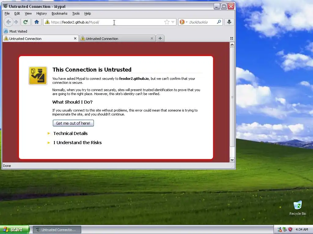Open the Tools menu
This screenshot has height=234, width=313.
pyautogui.click(x=76, y=13)
